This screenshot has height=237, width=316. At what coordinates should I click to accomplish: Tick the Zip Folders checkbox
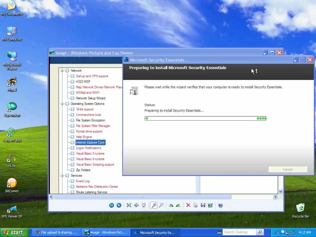click(x=73, y=170)
